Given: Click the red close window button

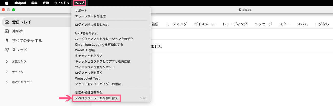Looking at the screenshot, I should pos(3,10).
